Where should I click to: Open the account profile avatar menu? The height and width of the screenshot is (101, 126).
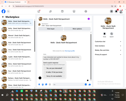pos(121,11)
